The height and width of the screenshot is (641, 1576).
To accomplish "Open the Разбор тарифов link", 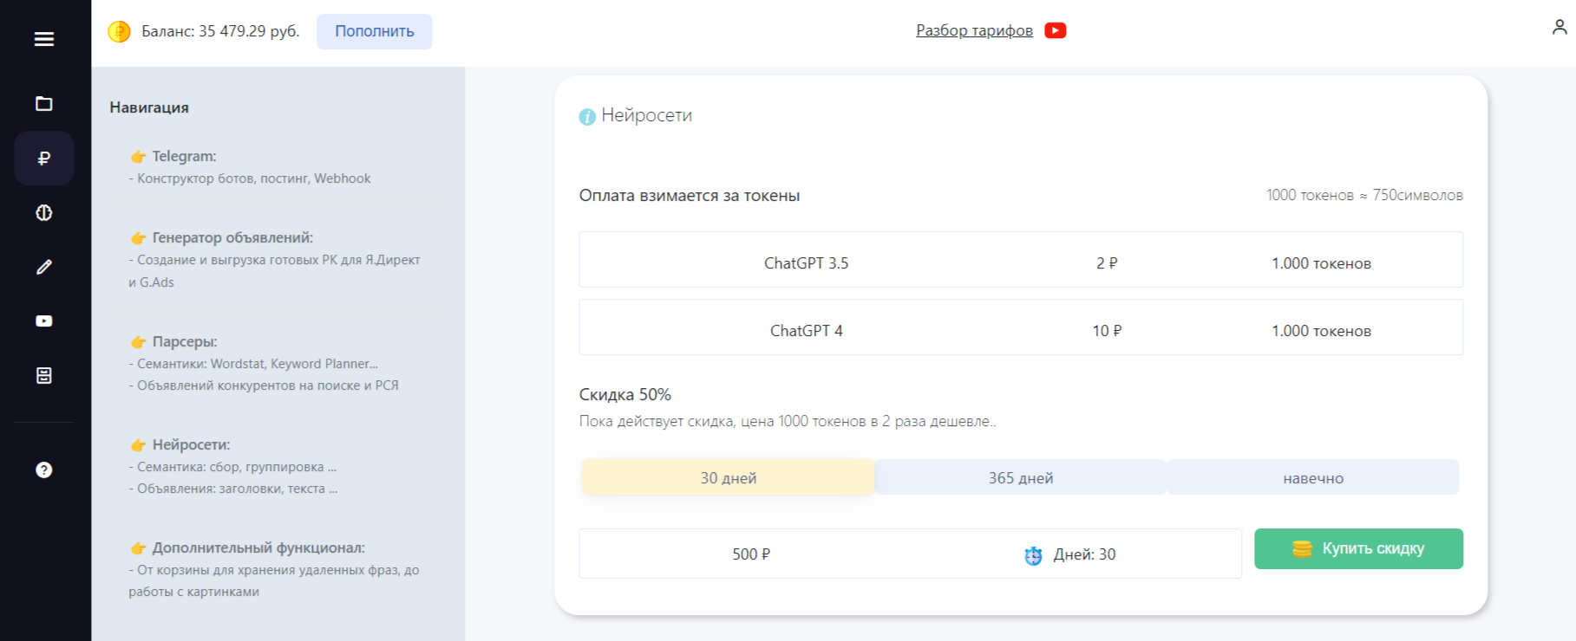I will click(x=974, y=30).
